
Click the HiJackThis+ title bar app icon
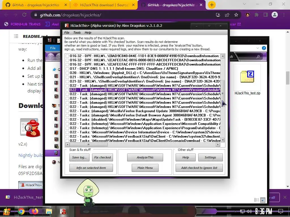[67, 26]
